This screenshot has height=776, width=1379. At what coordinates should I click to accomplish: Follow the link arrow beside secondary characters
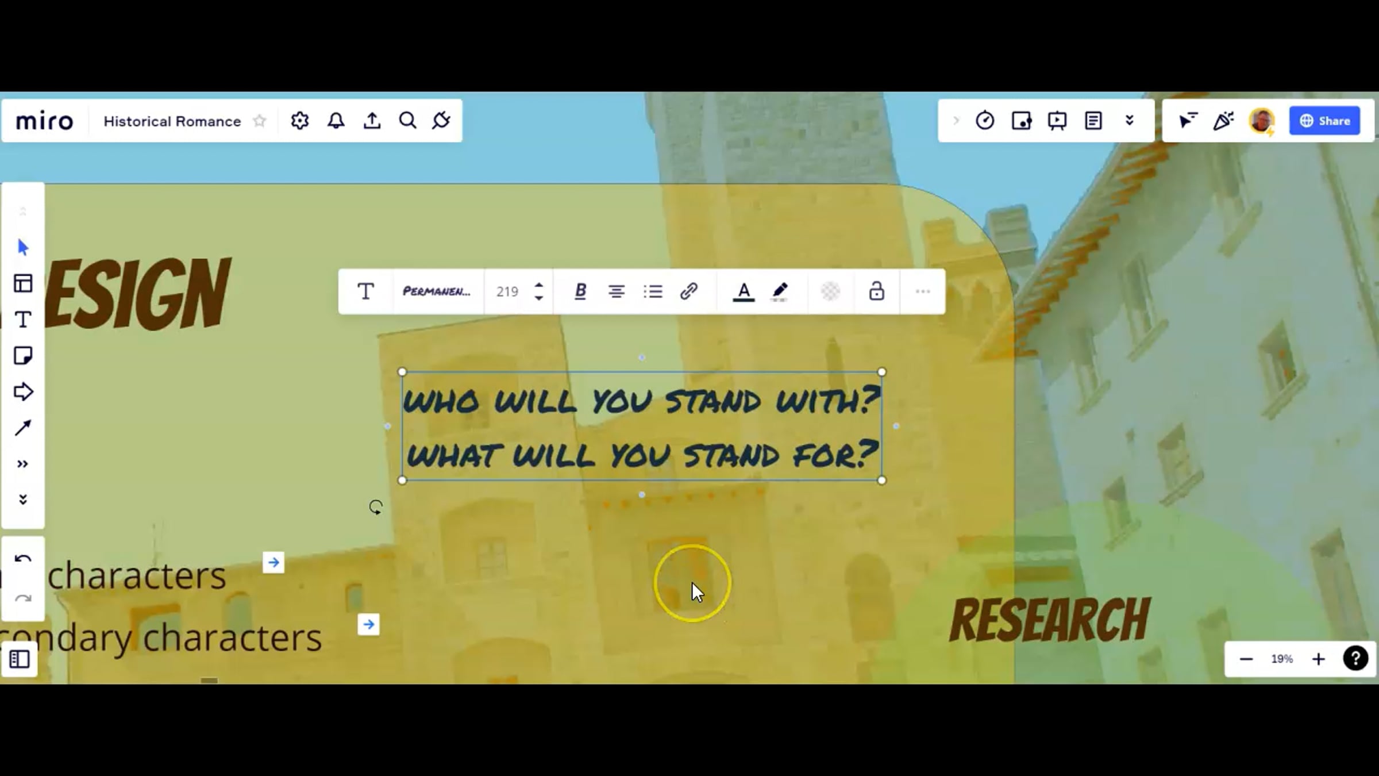click(368, 624)
